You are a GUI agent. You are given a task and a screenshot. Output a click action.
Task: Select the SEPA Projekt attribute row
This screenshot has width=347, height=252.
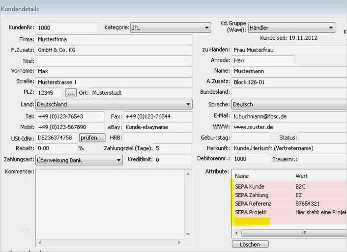(x=289, y=212)
